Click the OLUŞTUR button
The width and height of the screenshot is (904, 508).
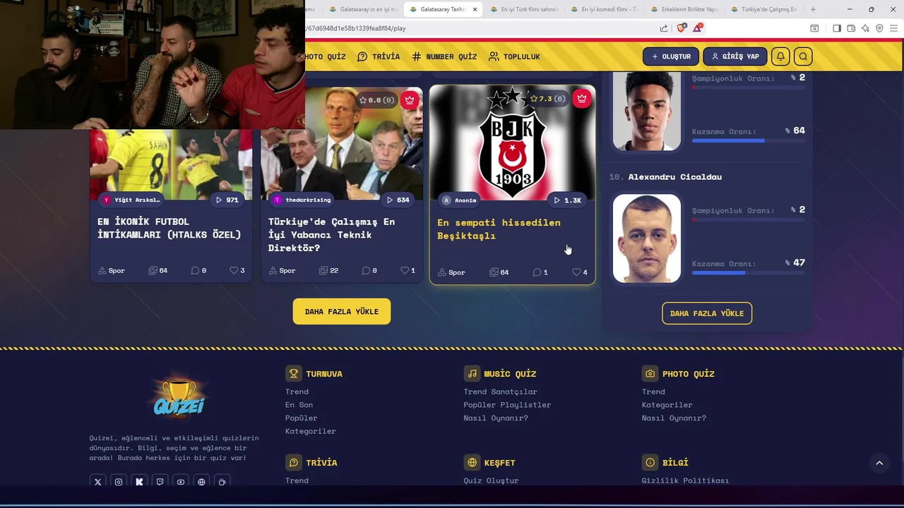click(671, 56)
